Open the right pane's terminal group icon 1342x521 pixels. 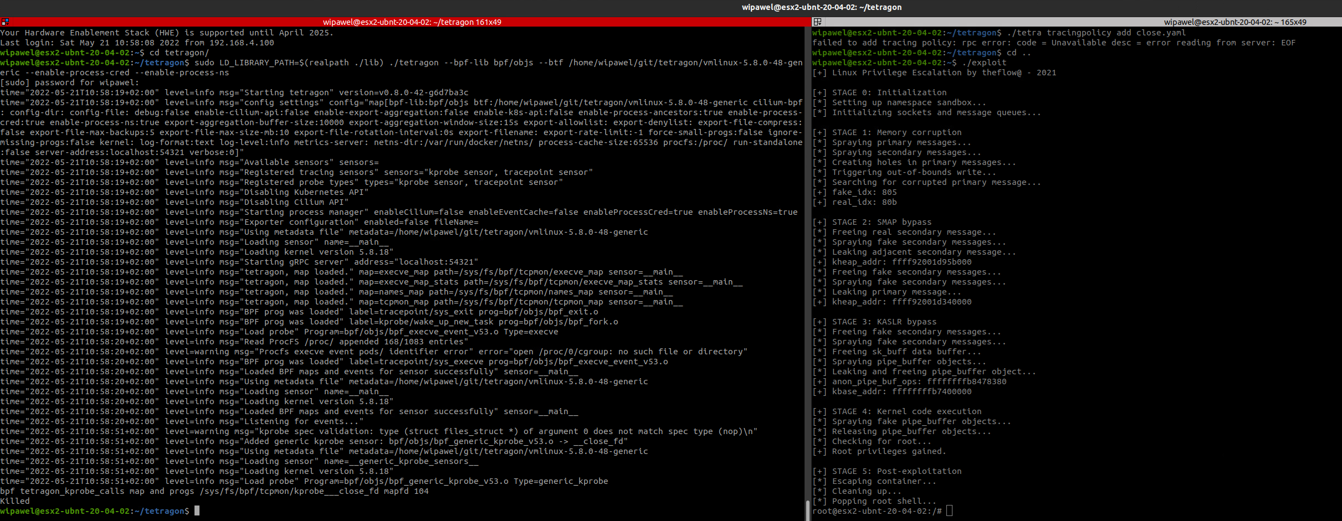(817, 22)
